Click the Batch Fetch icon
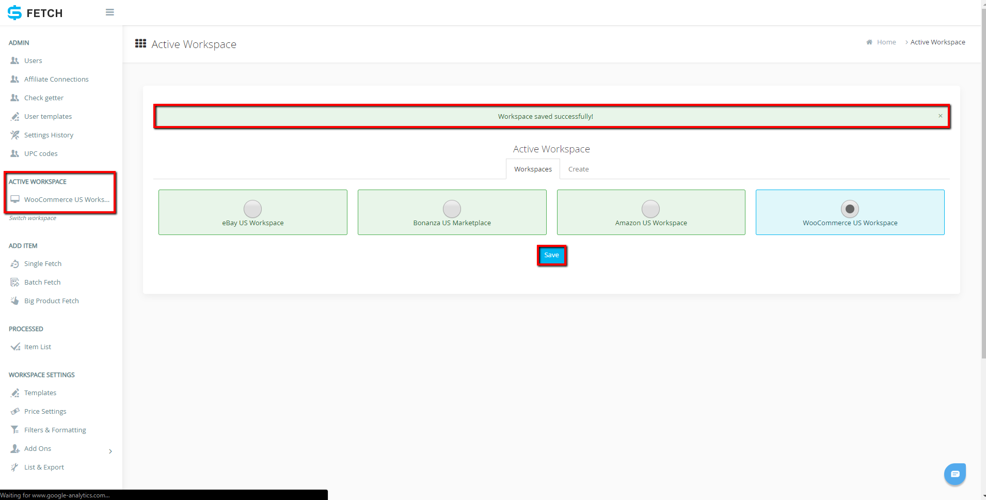The image size is (986, 500). point(15,282)
